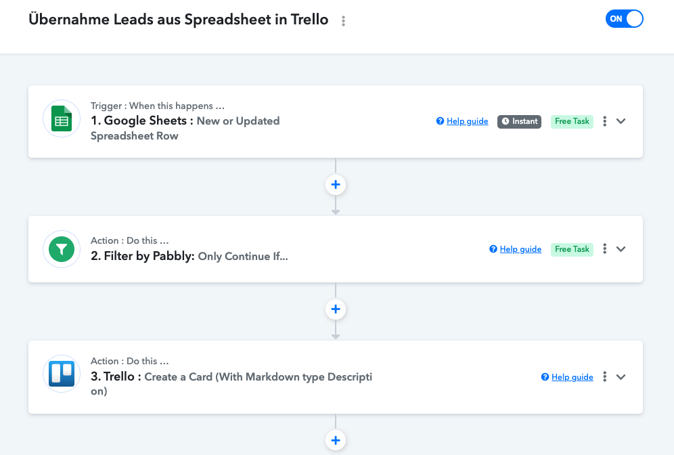Add a step below the Trello action

(x=336, y=440)
